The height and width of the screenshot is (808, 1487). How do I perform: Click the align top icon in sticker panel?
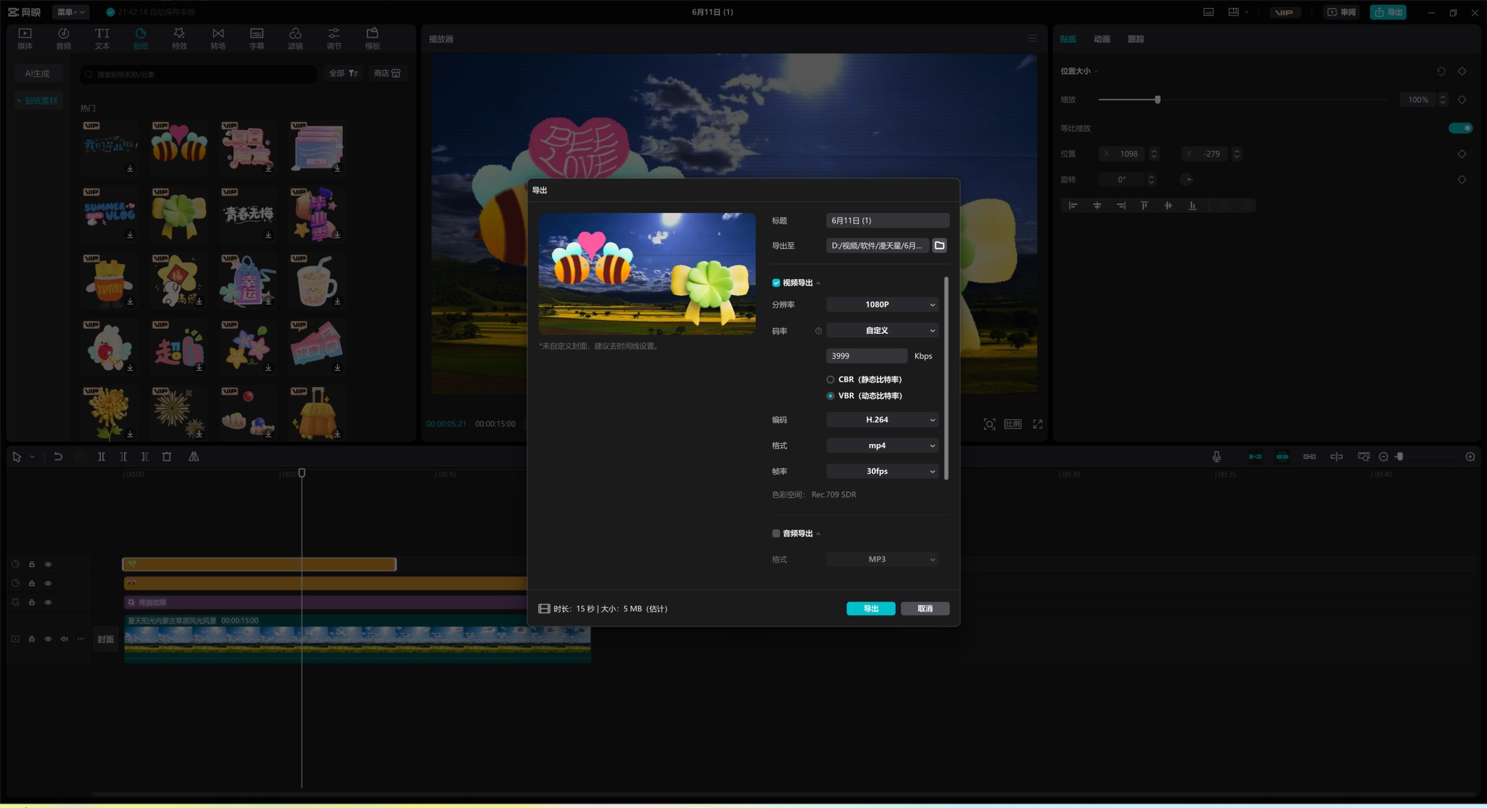1144,205
